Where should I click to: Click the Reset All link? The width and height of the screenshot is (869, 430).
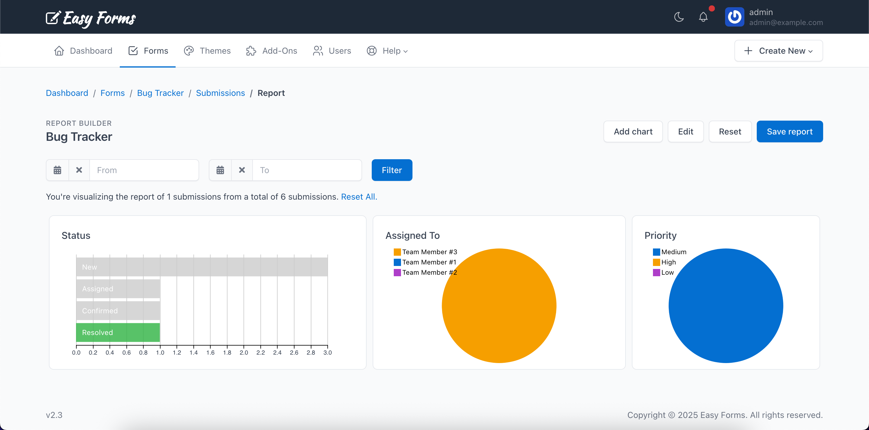(358, 197)
